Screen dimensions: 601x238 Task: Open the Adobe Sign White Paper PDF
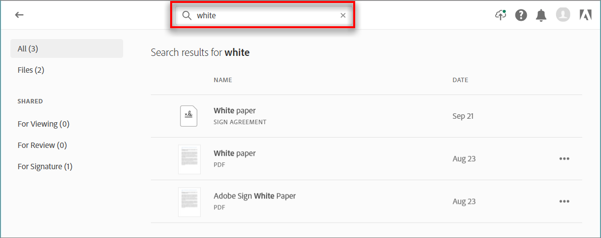pos(255,196)
